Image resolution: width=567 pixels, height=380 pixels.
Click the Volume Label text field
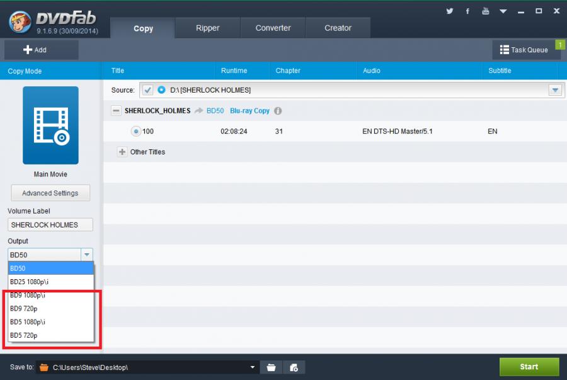tap(50, 225)
